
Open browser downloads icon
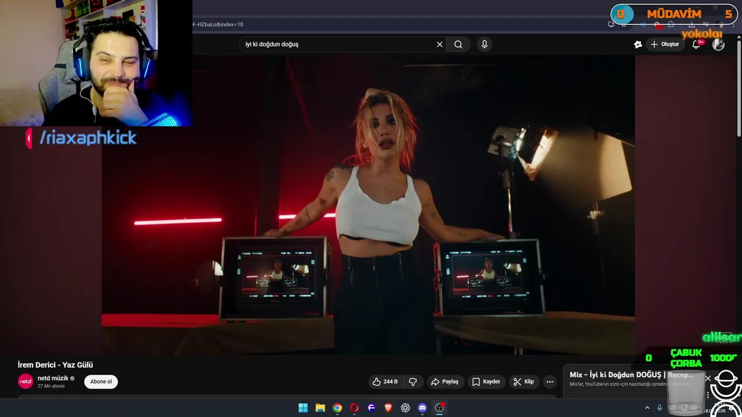[692, 24]
